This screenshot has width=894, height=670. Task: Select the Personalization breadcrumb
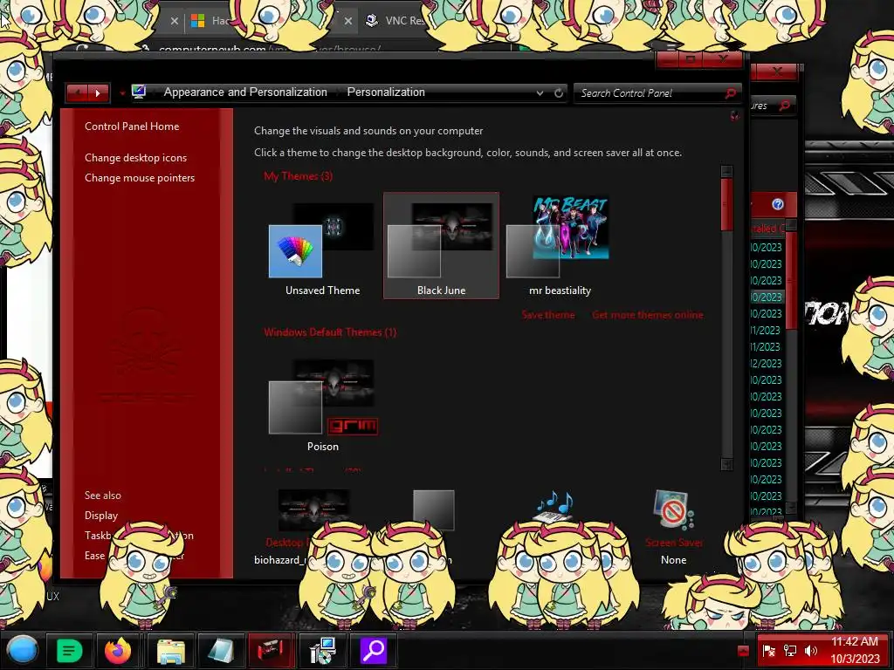[386, 92]
